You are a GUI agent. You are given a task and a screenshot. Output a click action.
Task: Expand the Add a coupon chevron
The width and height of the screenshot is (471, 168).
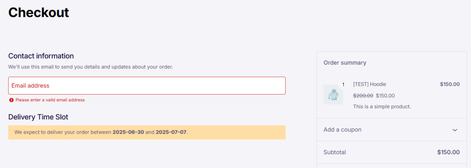455,130
